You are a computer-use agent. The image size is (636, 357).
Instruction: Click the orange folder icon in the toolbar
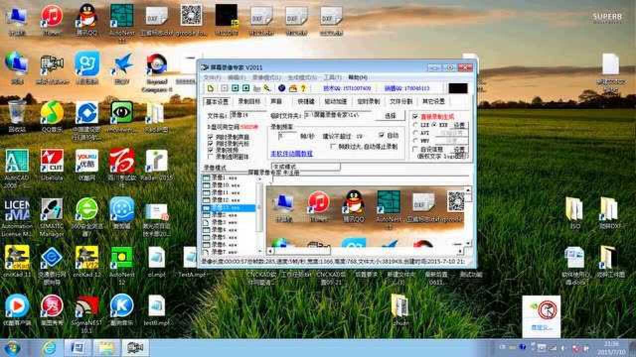coord(294,88)
